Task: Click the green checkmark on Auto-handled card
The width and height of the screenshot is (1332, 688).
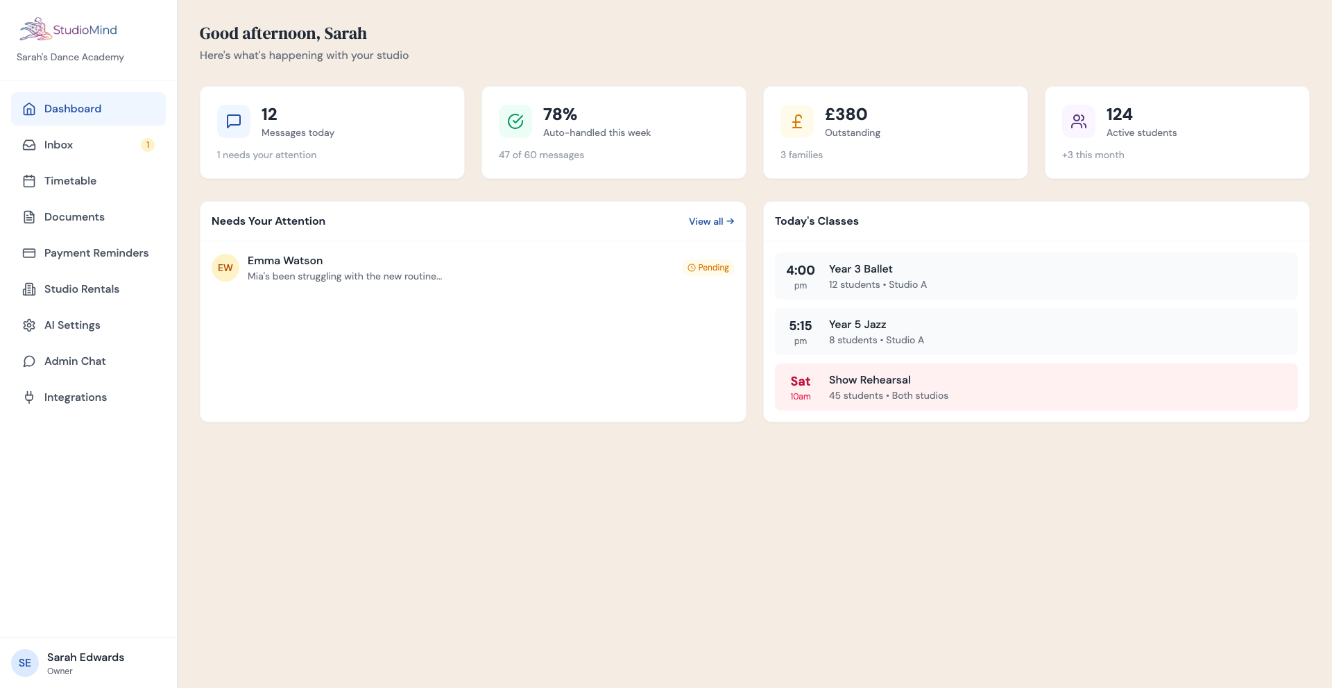Action: (x=515, y=121)
